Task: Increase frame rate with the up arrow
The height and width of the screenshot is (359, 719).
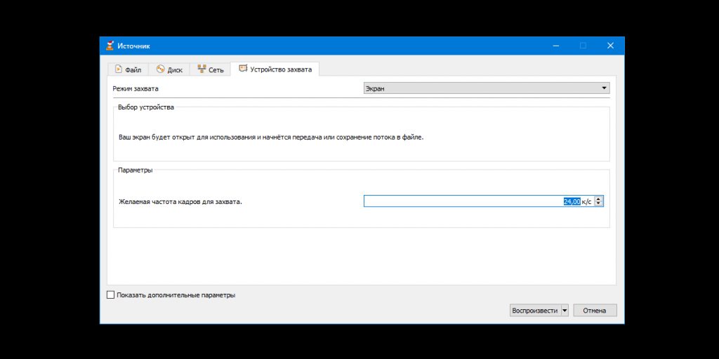Action: point(598,198)
